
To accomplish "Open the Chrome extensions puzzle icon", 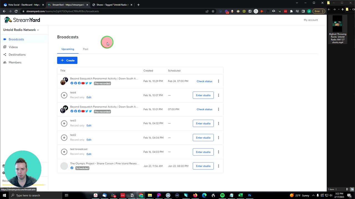I will (291, 11).
